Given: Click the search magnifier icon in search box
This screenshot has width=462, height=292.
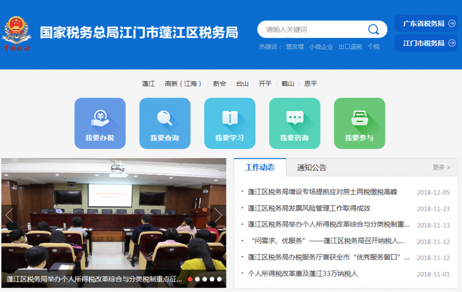Looking at the screenshot, I should tap(373, 30).
